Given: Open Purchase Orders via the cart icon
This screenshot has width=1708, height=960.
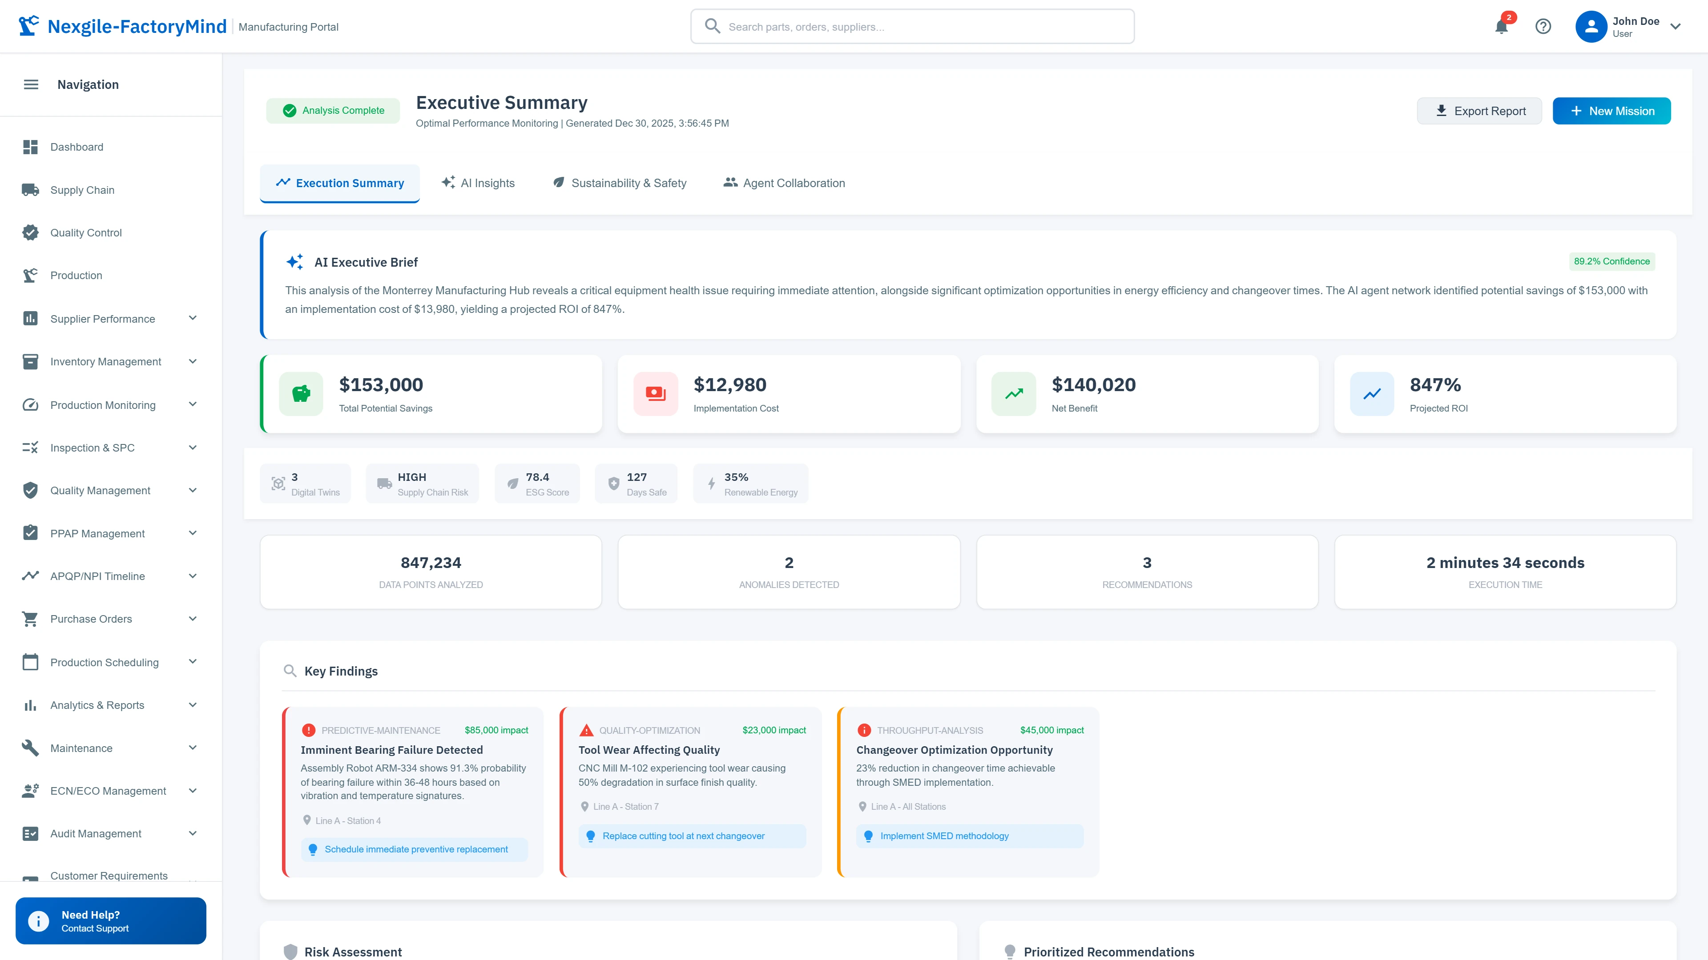Looking at the screenshot, I should pyautogui.click(x=31, y=618).
